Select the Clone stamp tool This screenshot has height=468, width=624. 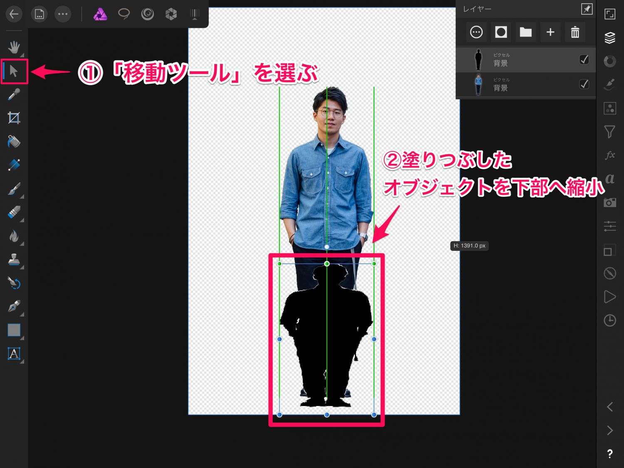pyautogui.click(x=14, y=260)
